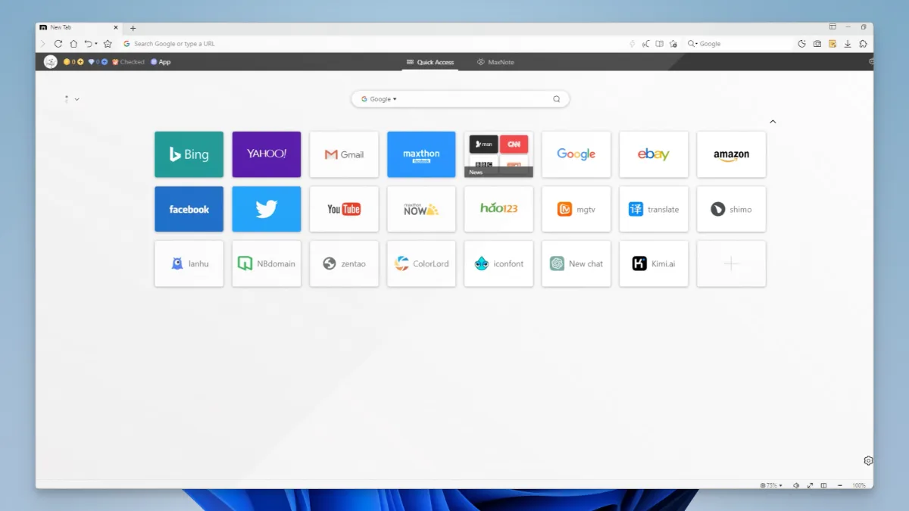Select the Quick Access tab
This screenshot has height=511, width=909.
(x=430, y=62)
